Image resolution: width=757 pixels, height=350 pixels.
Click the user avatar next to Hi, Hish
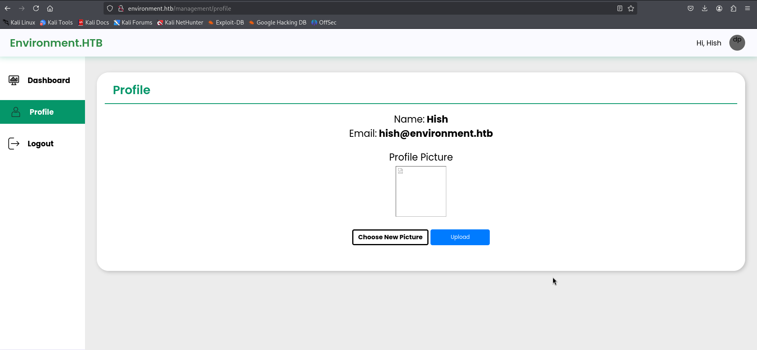point(737,43)
